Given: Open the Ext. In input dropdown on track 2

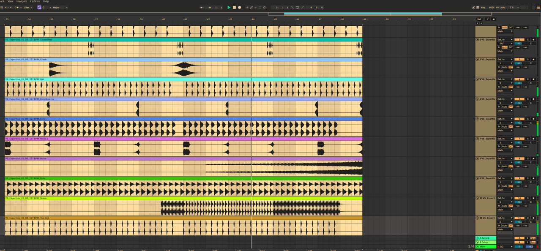Looking at the screenshot, I should [x=505, y=40].
